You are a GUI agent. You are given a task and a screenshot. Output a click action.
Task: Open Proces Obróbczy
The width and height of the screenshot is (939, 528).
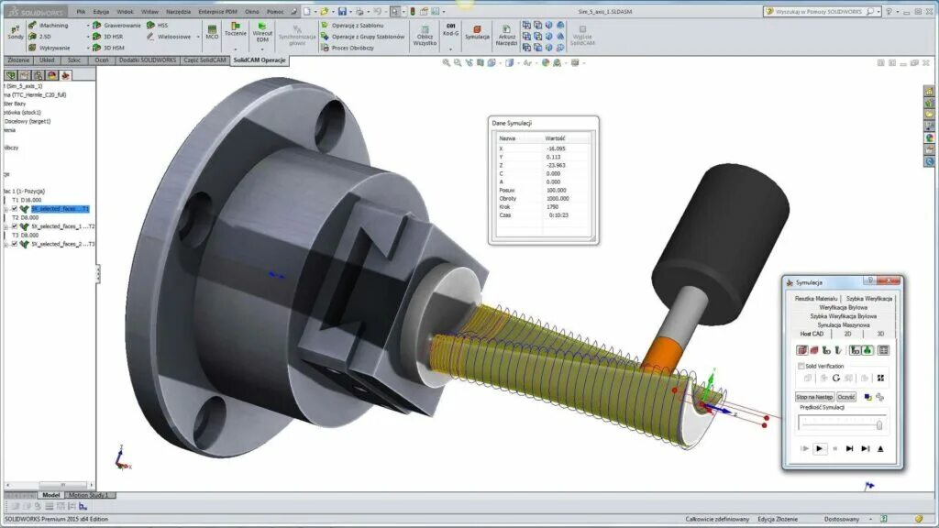(x=348, y=48)
